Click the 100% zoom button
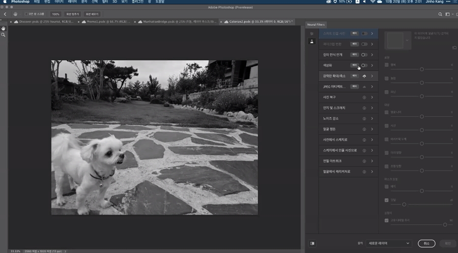 [55, 14]
